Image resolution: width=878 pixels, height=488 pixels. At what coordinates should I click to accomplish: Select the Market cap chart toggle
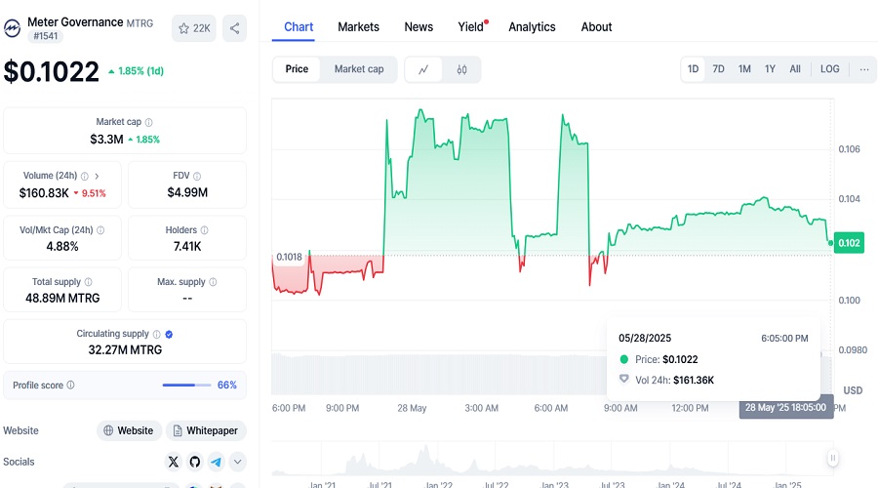click(x=359, y=69)
